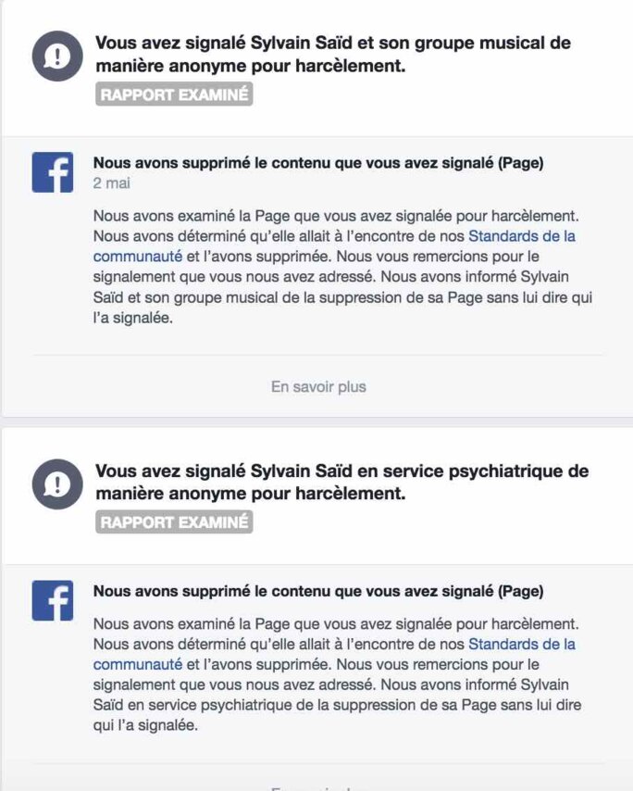Click the first 'Nous avons supprimé le contenu' heading
Screen dimensions: 633x791
click(318, 163)
